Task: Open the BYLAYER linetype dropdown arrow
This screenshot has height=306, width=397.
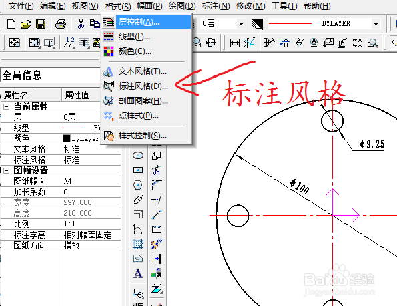Action: point(376,24)
